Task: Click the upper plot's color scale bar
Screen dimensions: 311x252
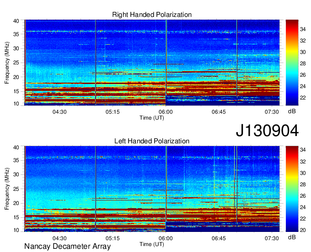Action: (292, 63)
